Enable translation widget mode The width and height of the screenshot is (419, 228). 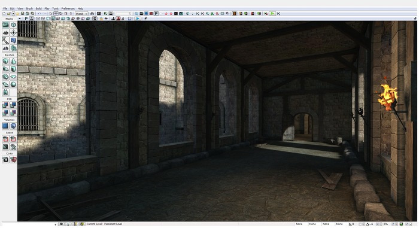(x=56, y=14)
